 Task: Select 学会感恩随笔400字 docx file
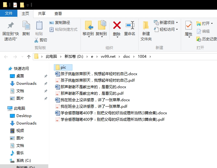[111, 113]
